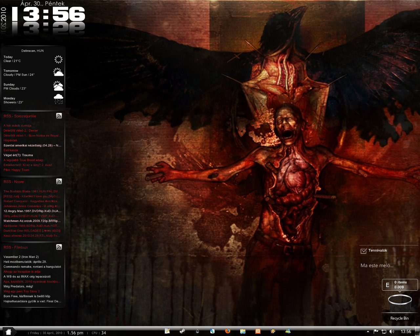420x336 pixels.
Task: Open 'Commando remake, rontani a hangulatot' article
Action: click(x=32, y=267)
